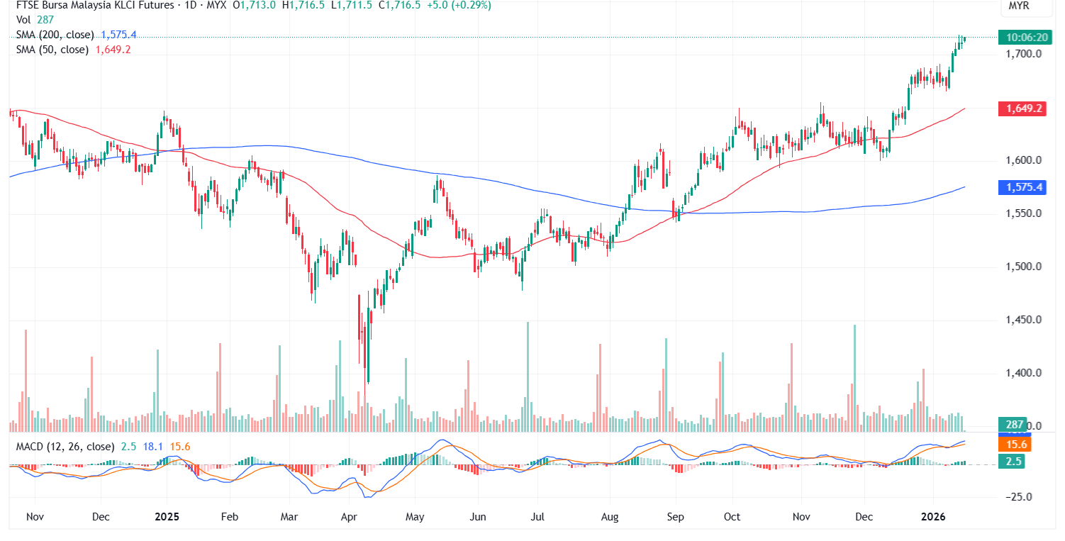
Task: Click the Sep label on time axis
Action: tap(675, 517)
